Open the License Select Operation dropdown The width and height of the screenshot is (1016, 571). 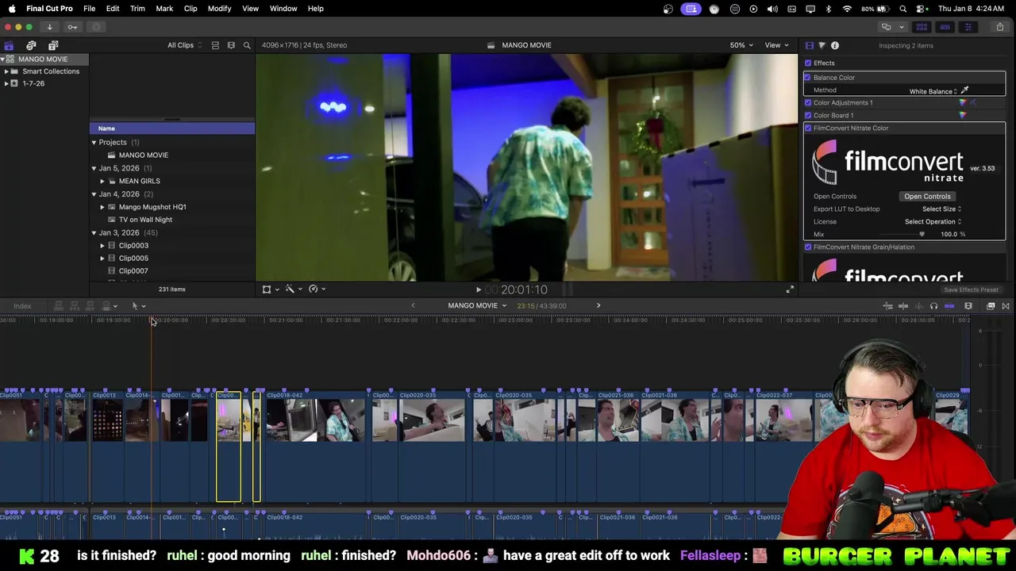933,221
